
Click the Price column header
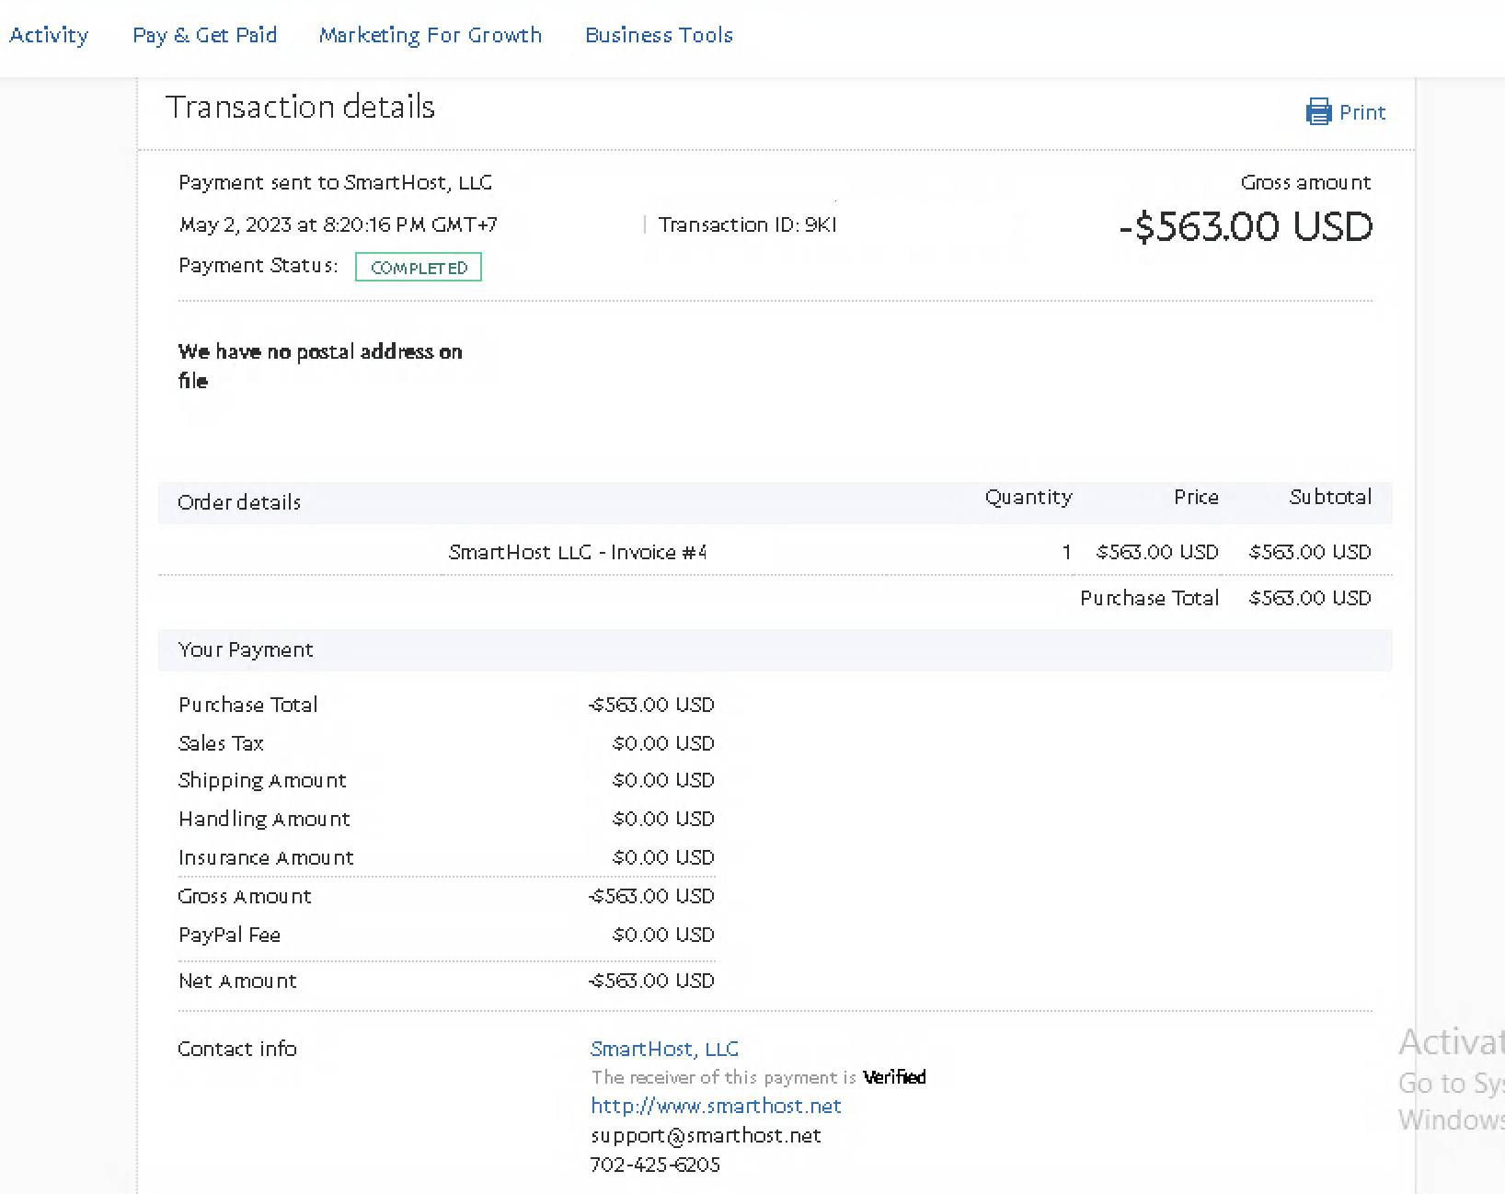click(1196, 497)
